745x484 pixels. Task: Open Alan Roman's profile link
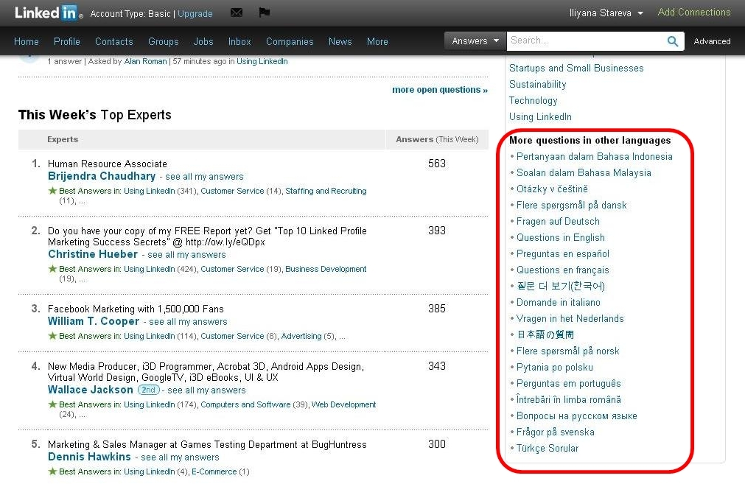(145, 61)
